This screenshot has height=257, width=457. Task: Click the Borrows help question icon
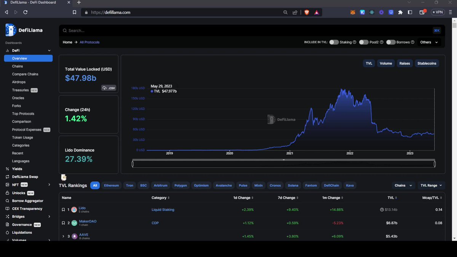[x=413, y=42]
